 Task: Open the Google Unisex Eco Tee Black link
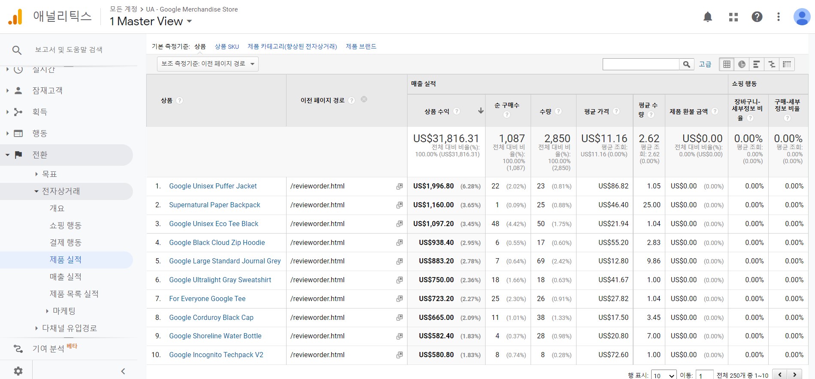click(214, 224)
